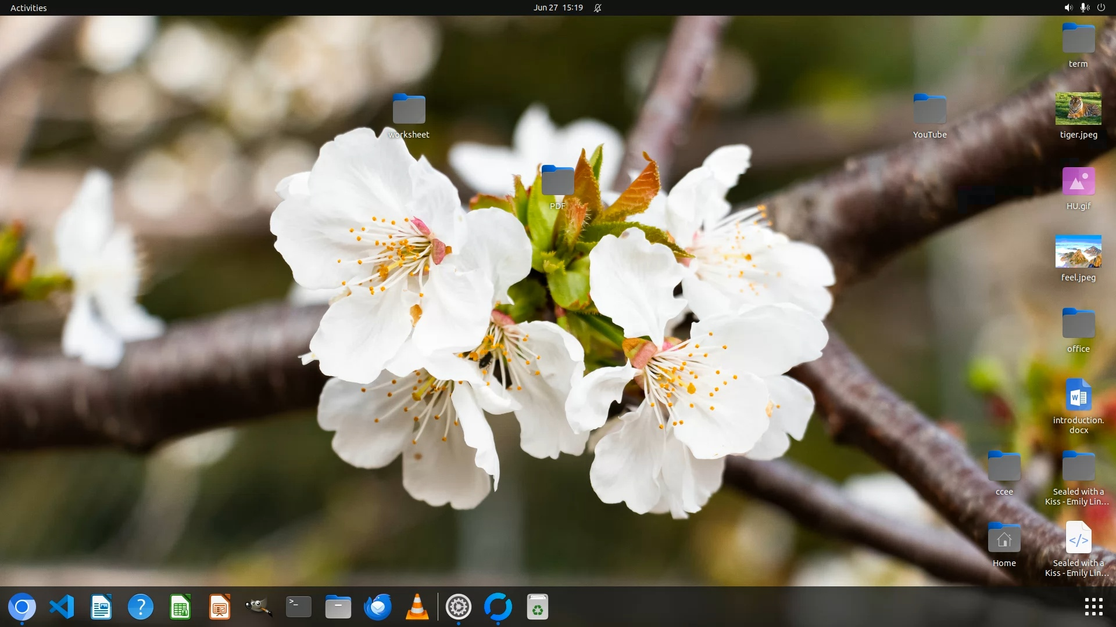Select the introduction.docx file

click(x=1078, y=397)
